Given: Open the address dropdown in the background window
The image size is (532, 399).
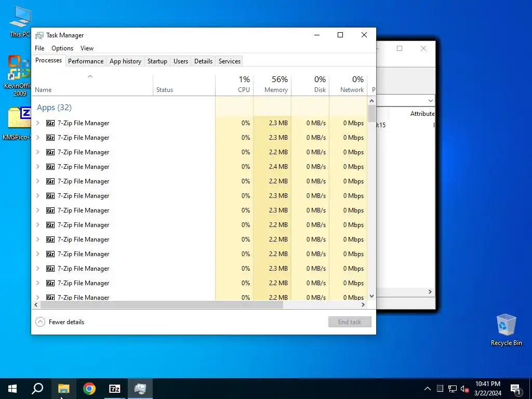Looking at the screenshot, I should pos(430,101).
